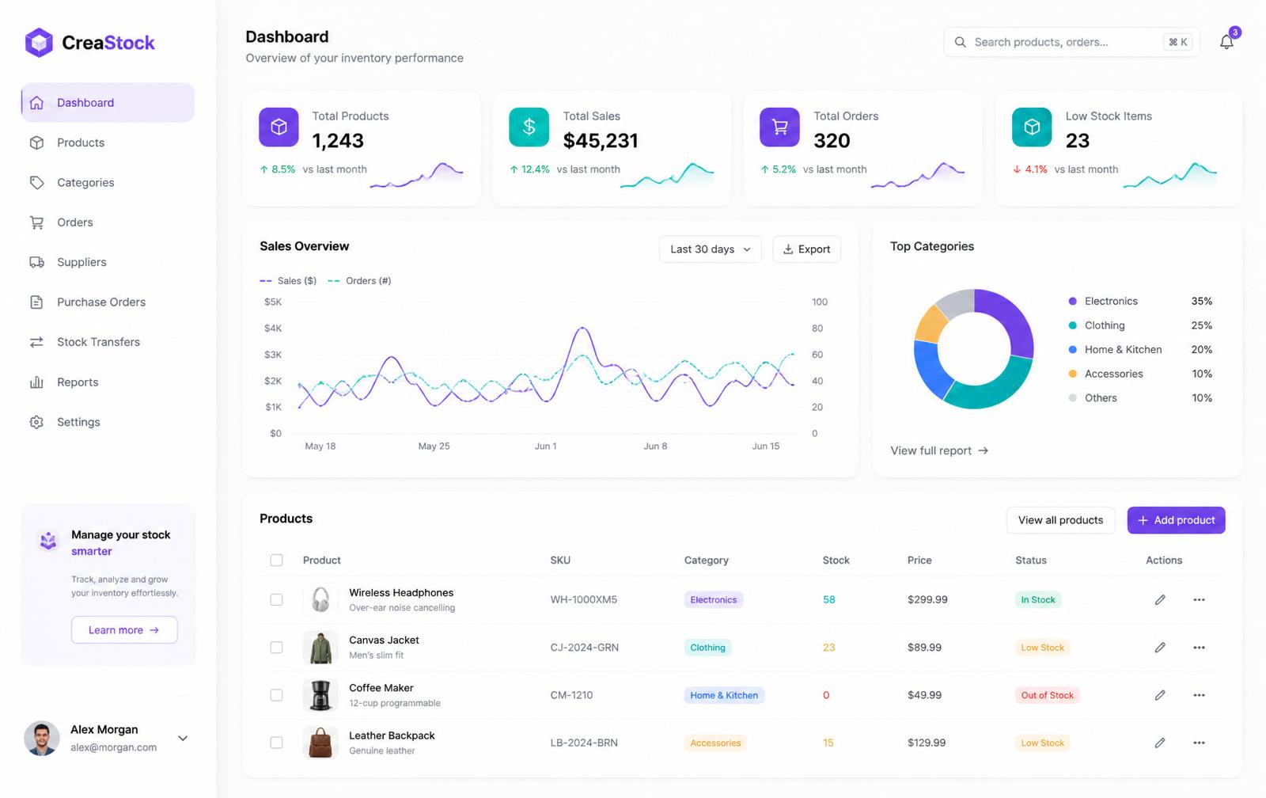Check the Wireless Headphones row checkbox

pyautogui.click(x=276, y=600)
